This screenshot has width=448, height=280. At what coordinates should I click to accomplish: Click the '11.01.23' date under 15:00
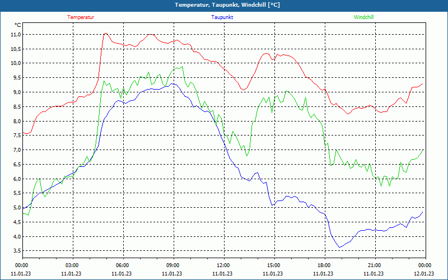click(273, 273)
